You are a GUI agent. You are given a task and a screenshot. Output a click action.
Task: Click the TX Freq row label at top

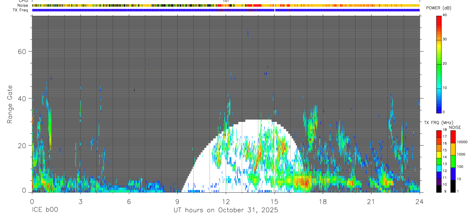point(21,10)
